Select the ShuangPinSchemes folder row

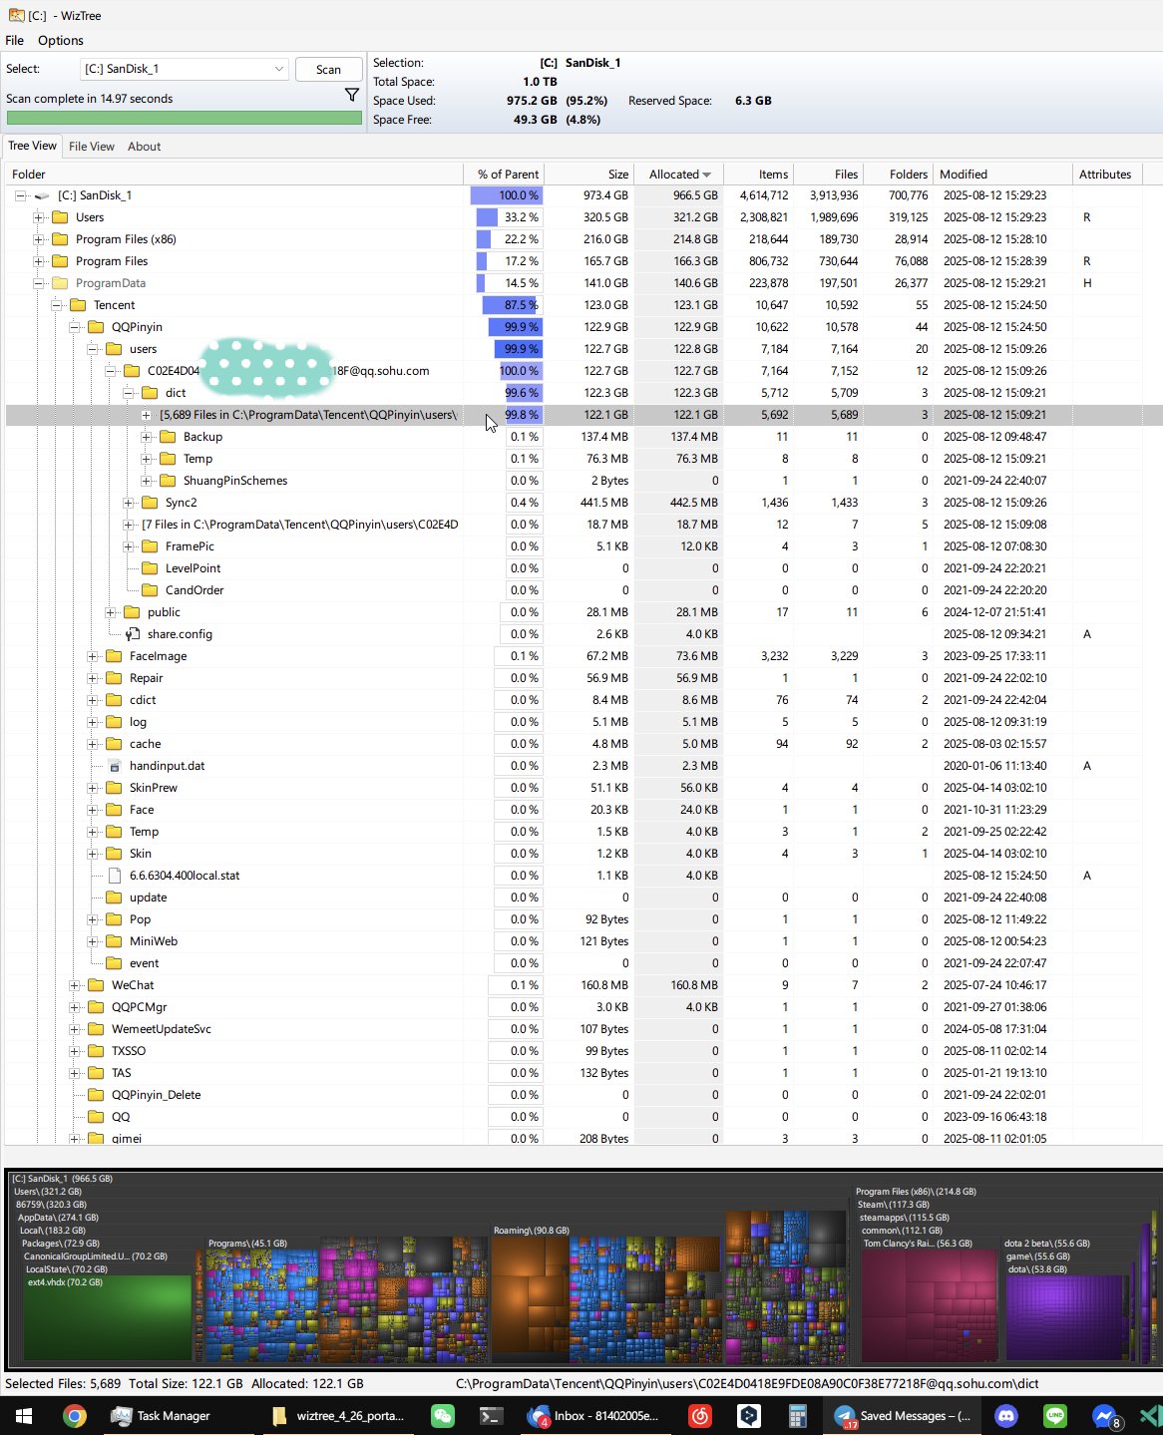583,481
